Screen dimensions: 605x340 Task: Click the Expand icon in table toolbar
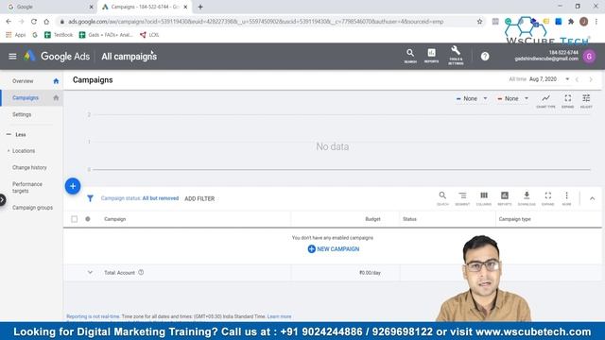click(x=548, y=198)
